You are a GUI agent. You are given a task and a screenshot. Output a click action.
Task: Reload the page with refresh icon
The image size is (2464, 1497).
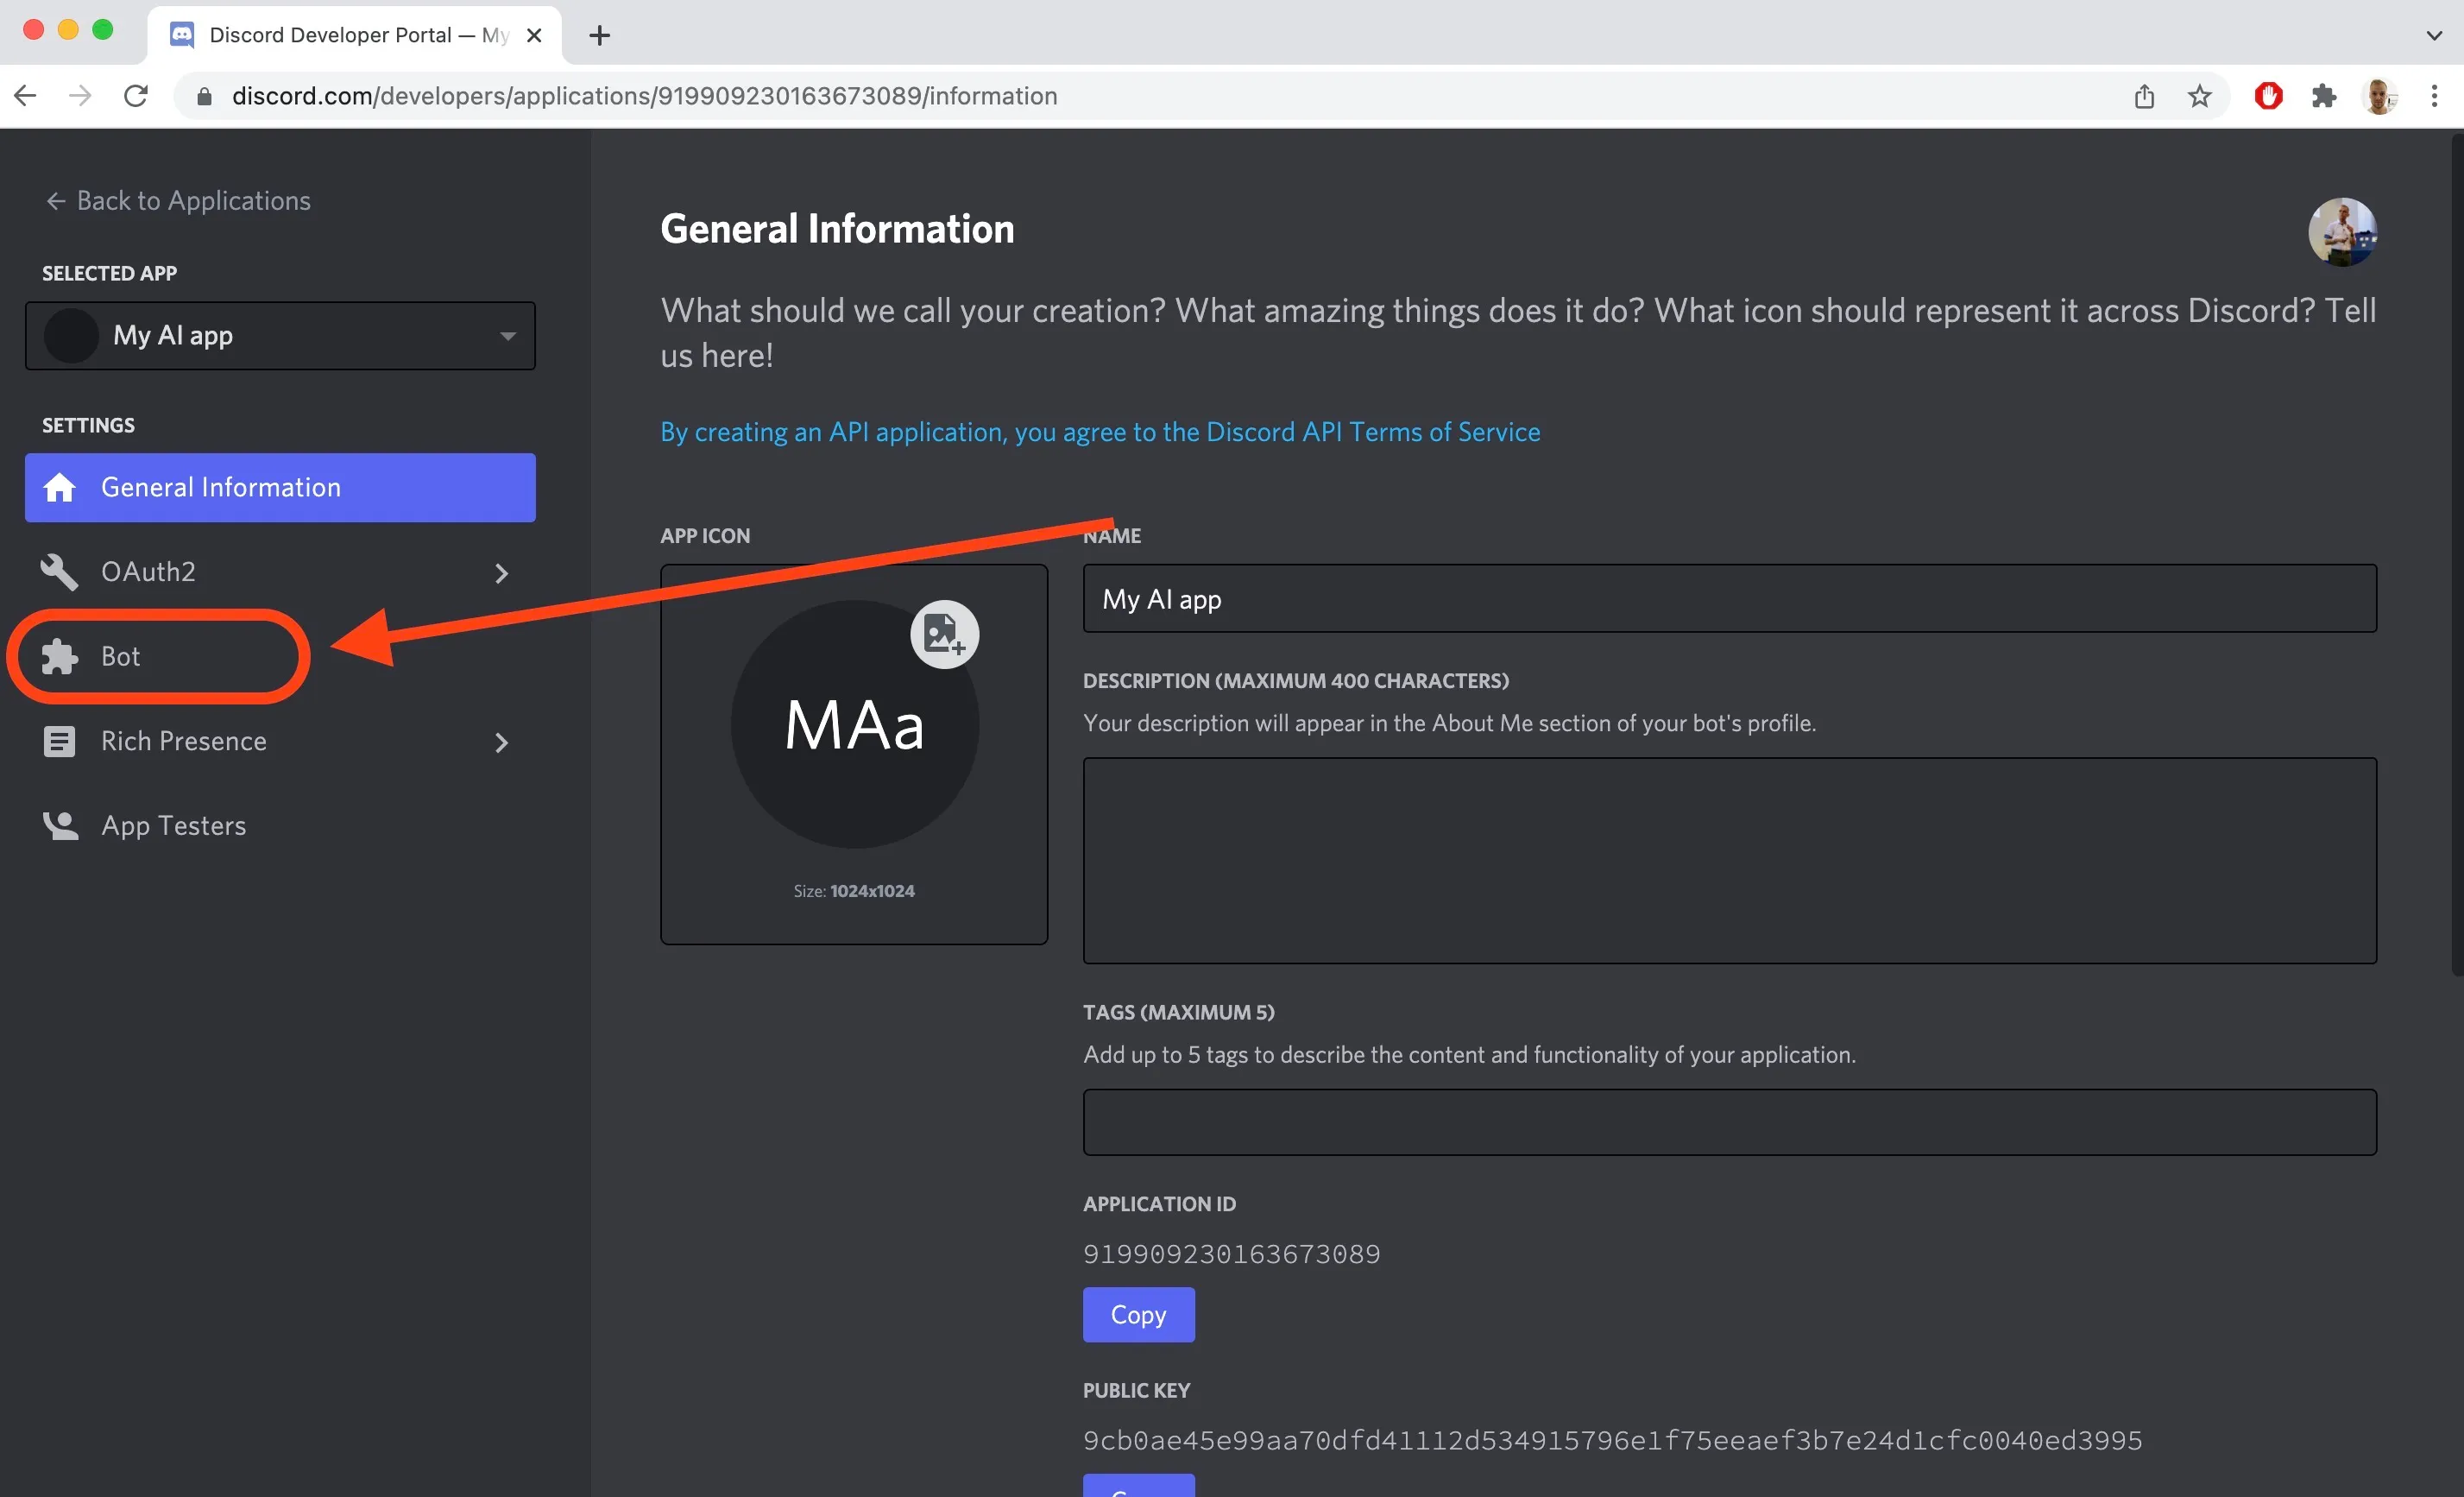click(x=136, y=96)
